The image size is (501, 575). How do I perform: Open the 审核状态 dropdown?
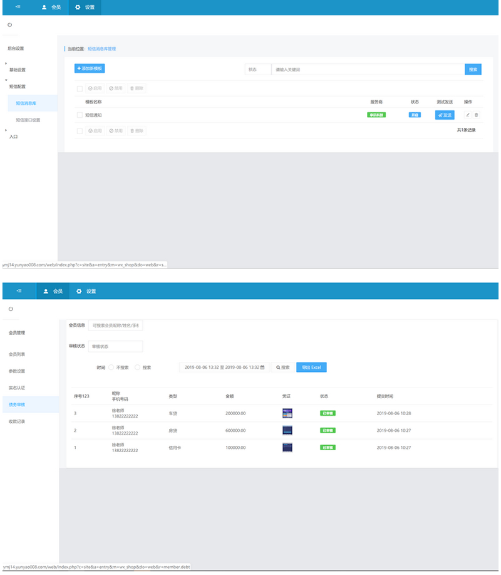pos(115,346)
